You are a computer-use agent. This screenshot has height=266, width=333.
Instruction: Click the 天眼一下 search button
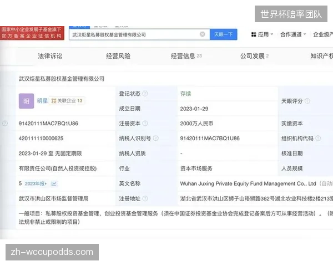224,34
